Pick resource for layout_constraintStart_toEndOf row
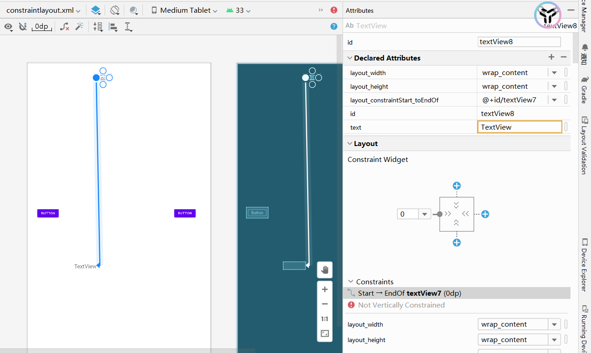 [566, 100]
